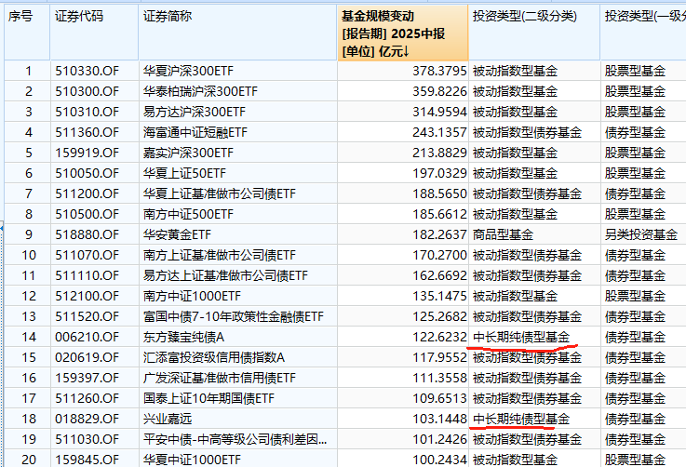Select fund name 汇添富投资级信用债指数A

tap(214, 357)
